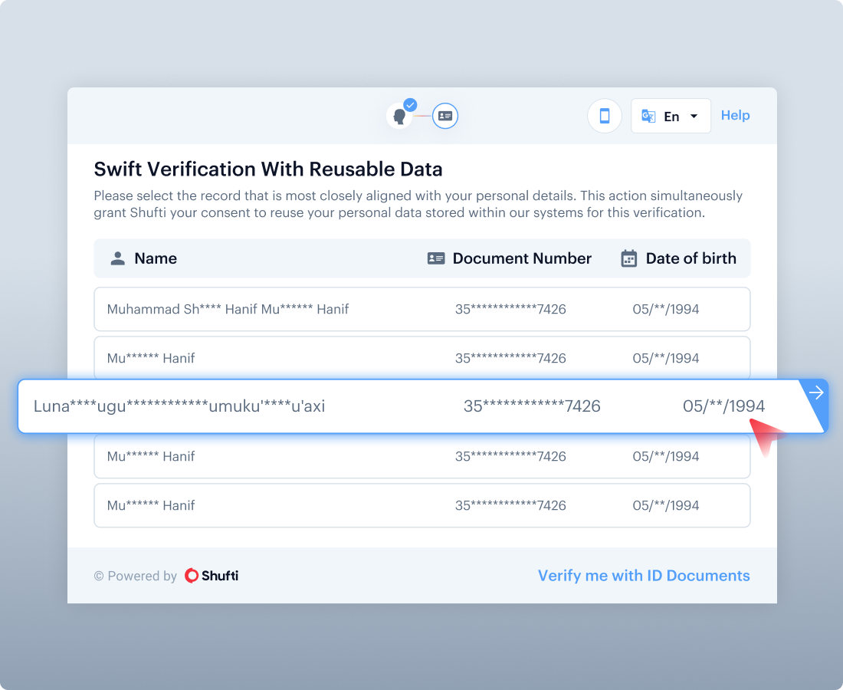Click the mobile phone icon button
This screenshot has width=843, height=690.
click(x=604, y=116)
